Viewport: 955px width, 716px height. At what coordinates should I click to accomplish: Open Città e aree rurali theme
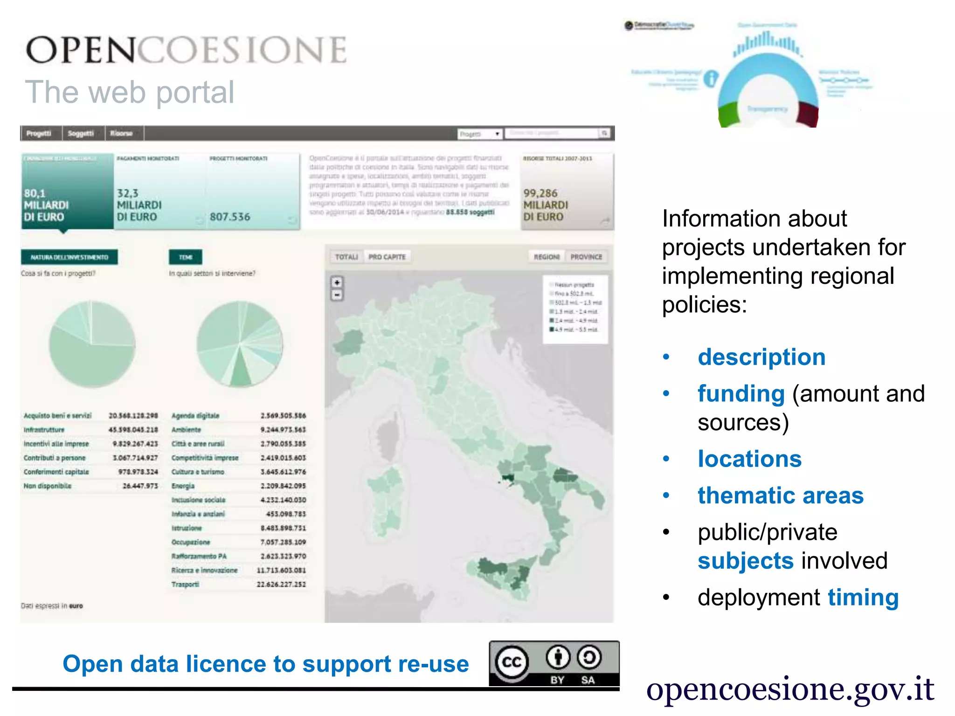pyautogui.click(x=198, y=444)
